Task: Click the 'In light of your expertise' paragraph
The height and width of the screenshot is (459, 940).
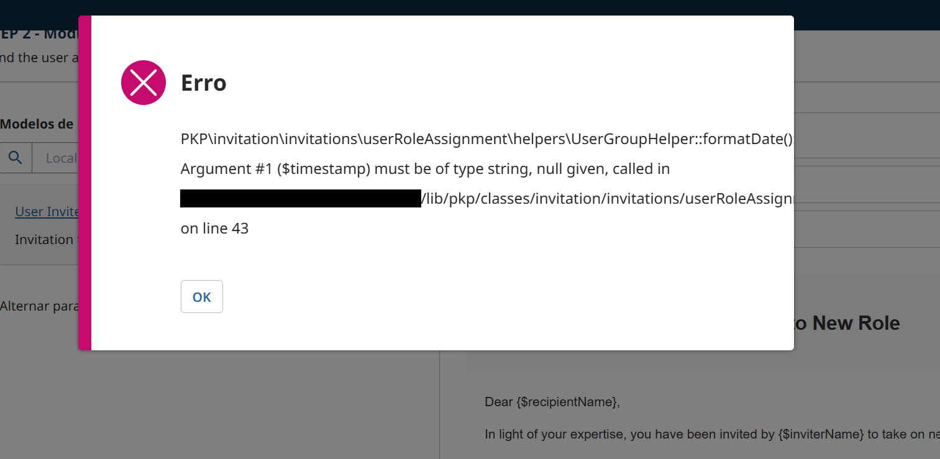Action: pyautogui.click(x=708, y=435)
